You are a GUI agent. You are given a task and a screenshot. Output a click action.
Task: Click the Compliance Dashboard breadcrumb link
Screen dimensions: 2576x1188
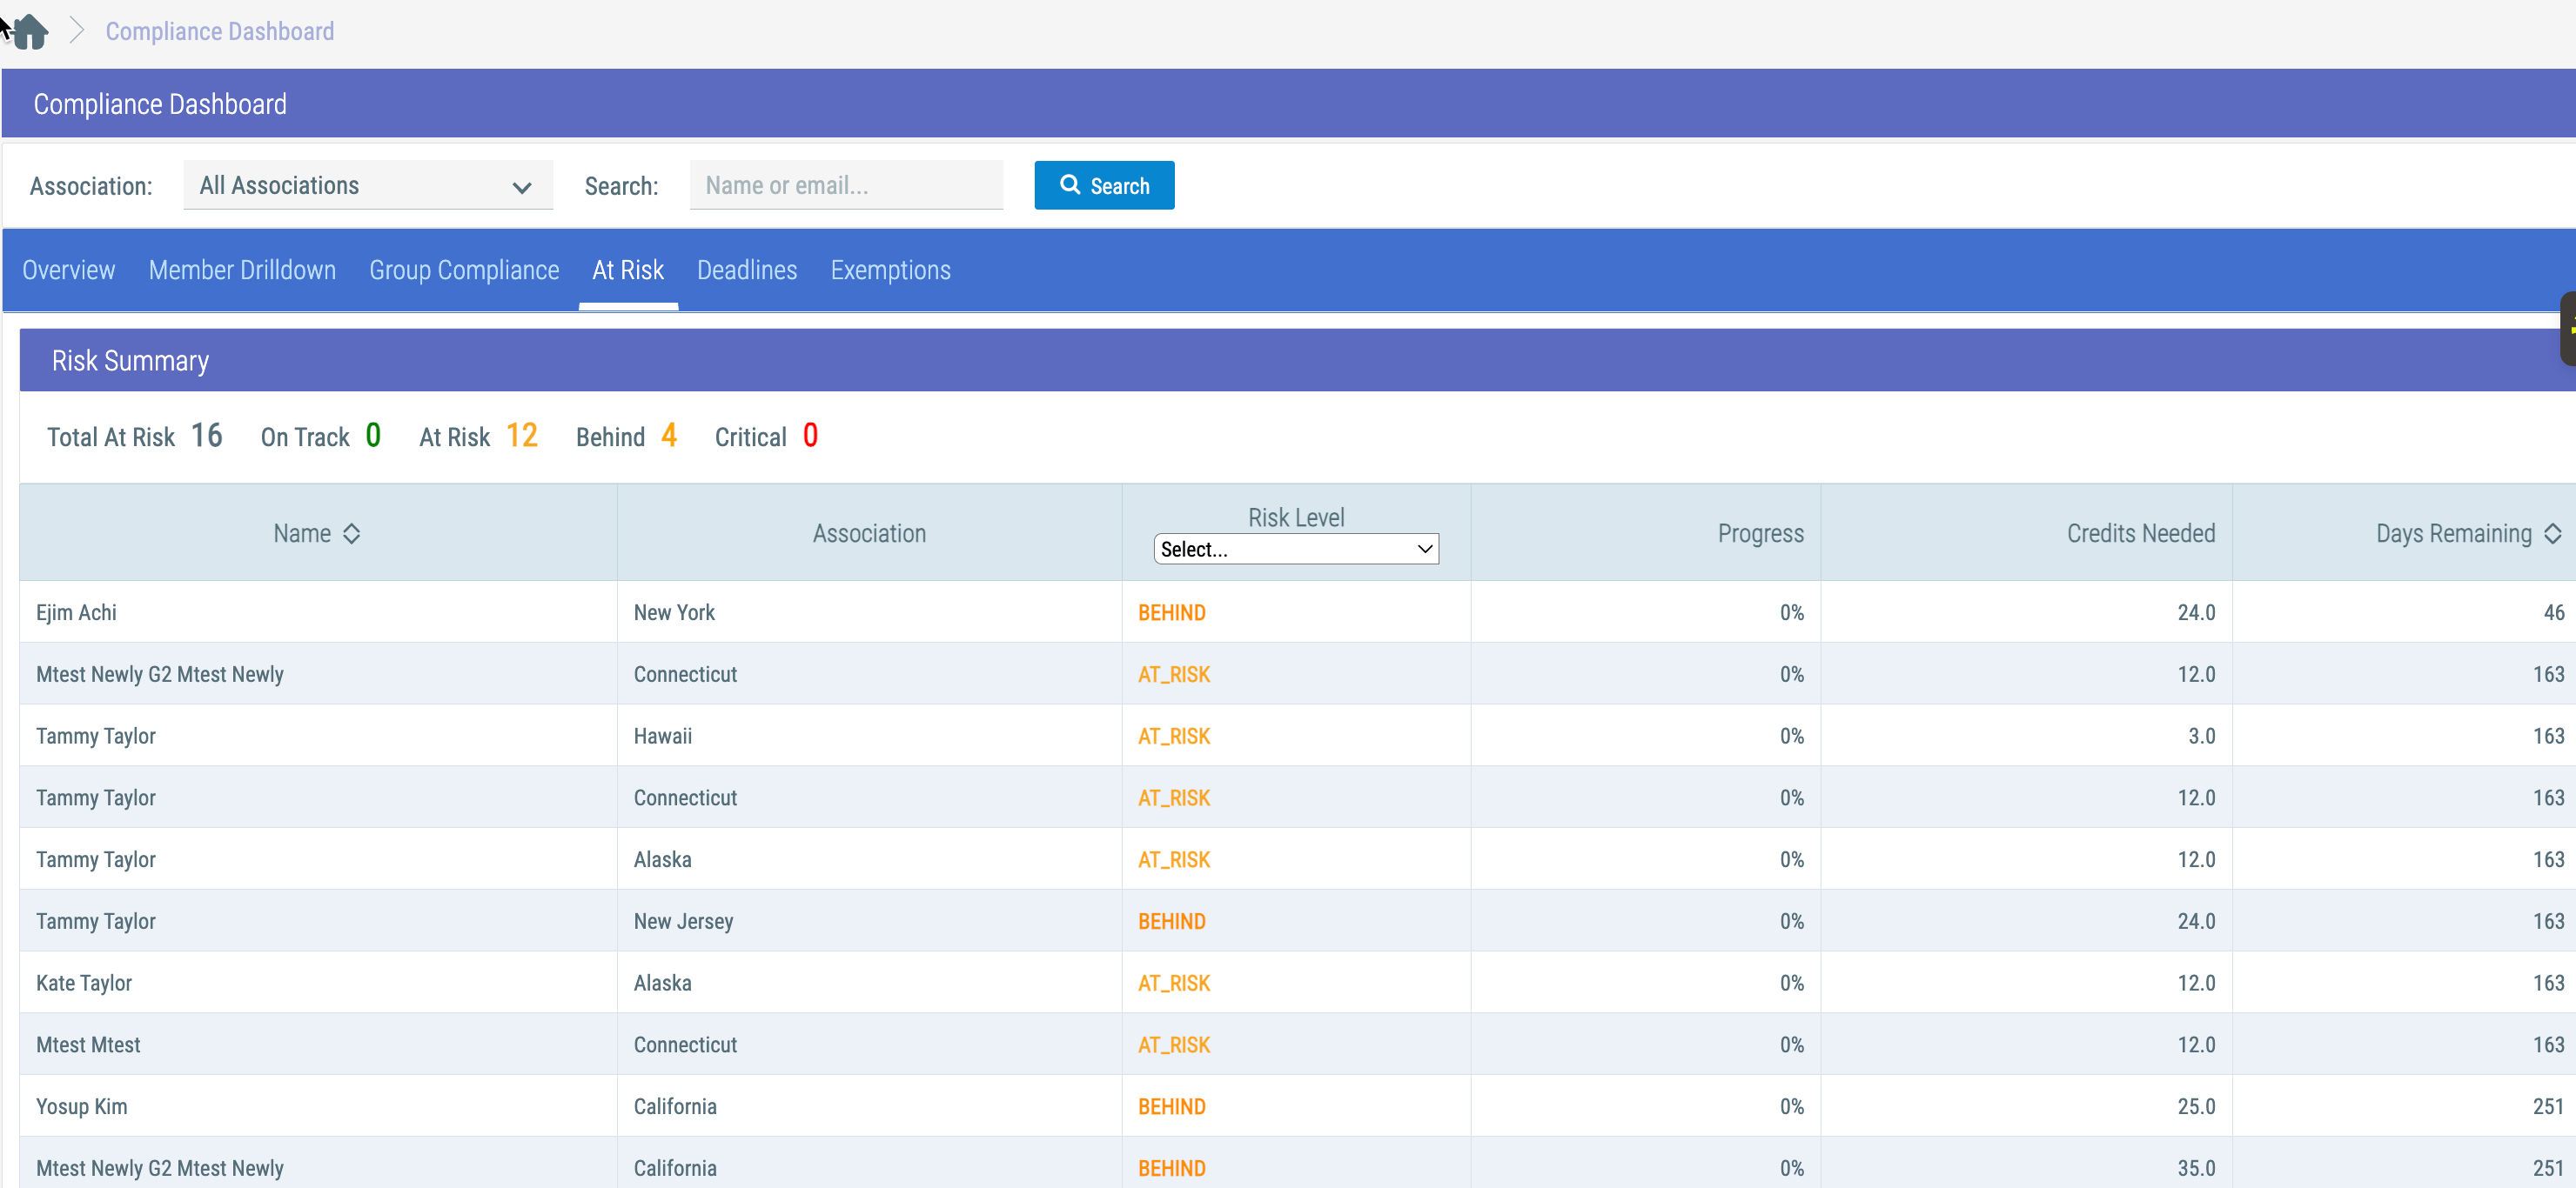tap(220, 31)
